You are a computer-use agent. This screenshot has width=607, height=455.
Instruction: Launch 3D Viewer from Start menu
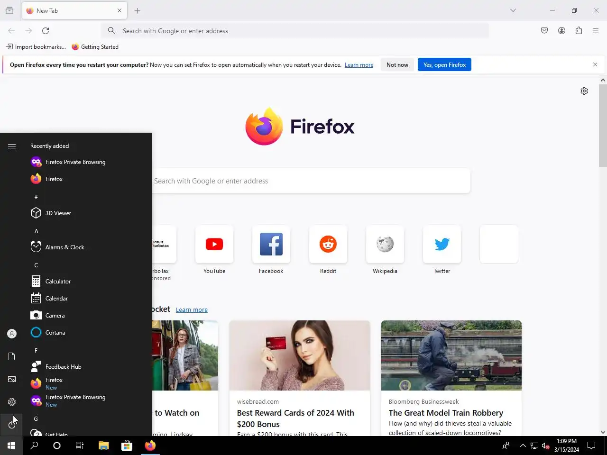pos(87,213)
